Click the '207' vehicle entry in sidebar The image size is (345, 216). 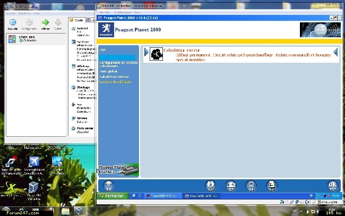coord(102,50)
